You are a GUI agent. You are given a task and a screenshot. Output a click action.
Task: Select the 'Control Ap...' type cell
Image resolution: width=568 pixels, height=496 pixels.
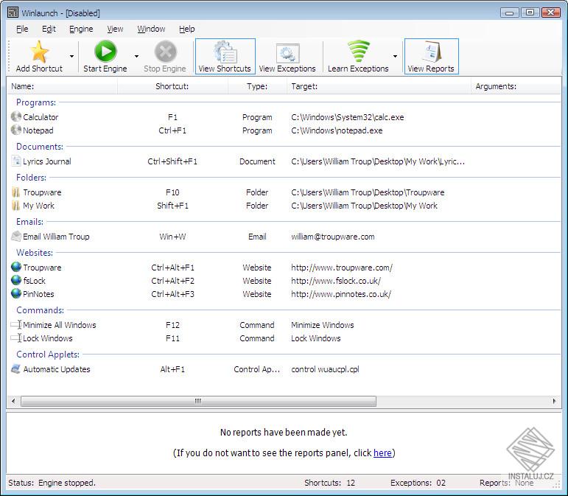257,369
